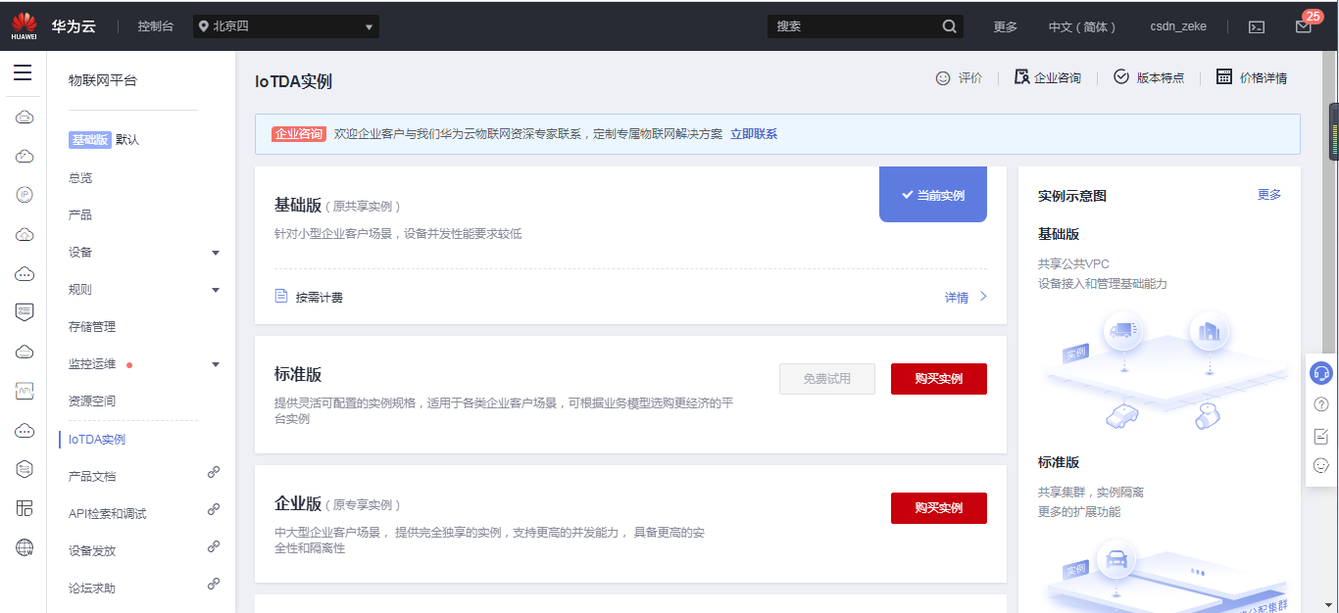Click link icon next to 设备发放
This screenshot has height=613, width=1339.
pyautogui.click(x=214, y=546)
